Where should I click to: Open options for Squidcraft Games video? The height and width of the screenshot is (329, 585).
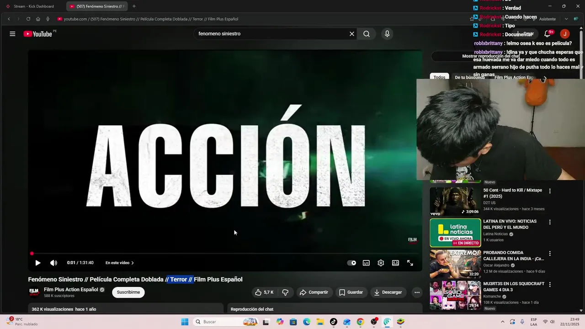(x=550, y=284)
